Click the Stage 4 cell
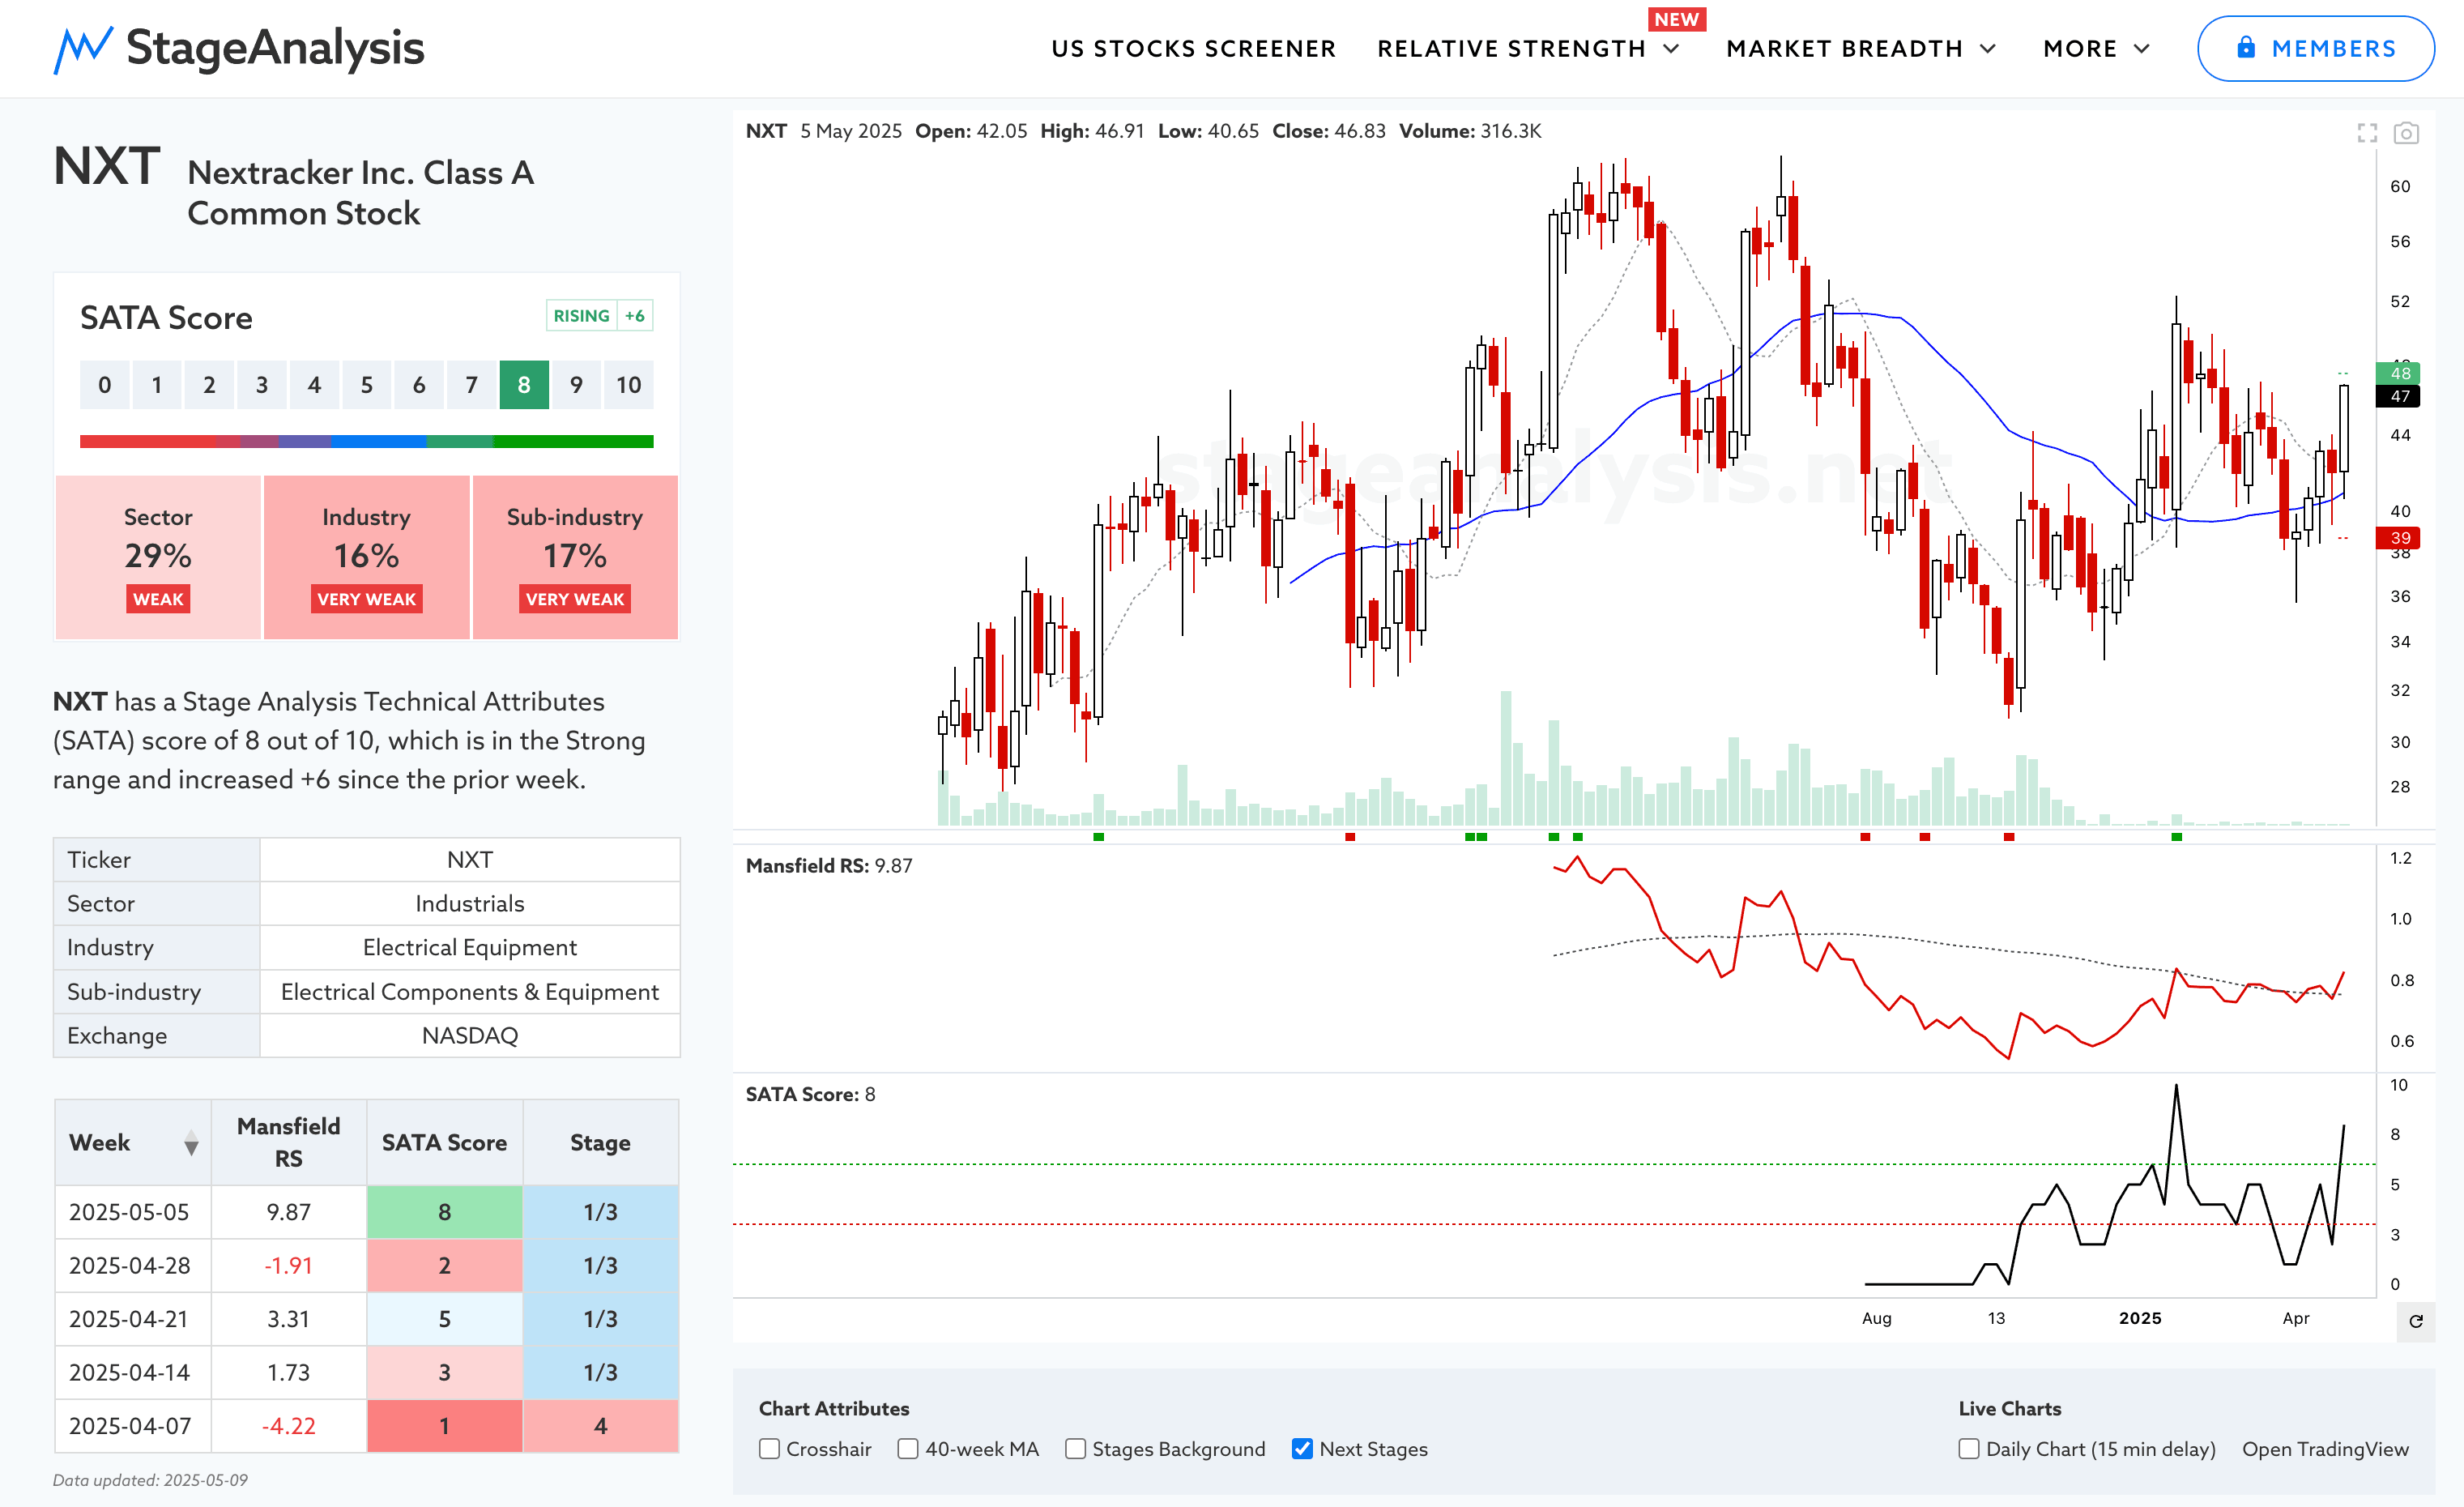 click(600, 1425)
